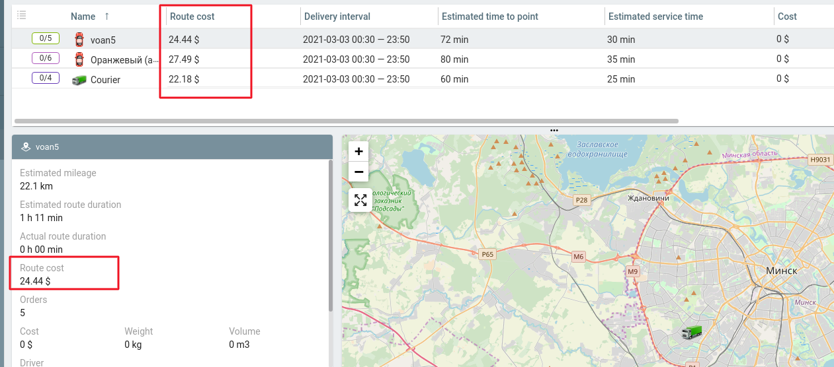Viewport: 834px width, 367px height.
Task: Click the Estimated time to point header
Action: (x=490, y=17)
